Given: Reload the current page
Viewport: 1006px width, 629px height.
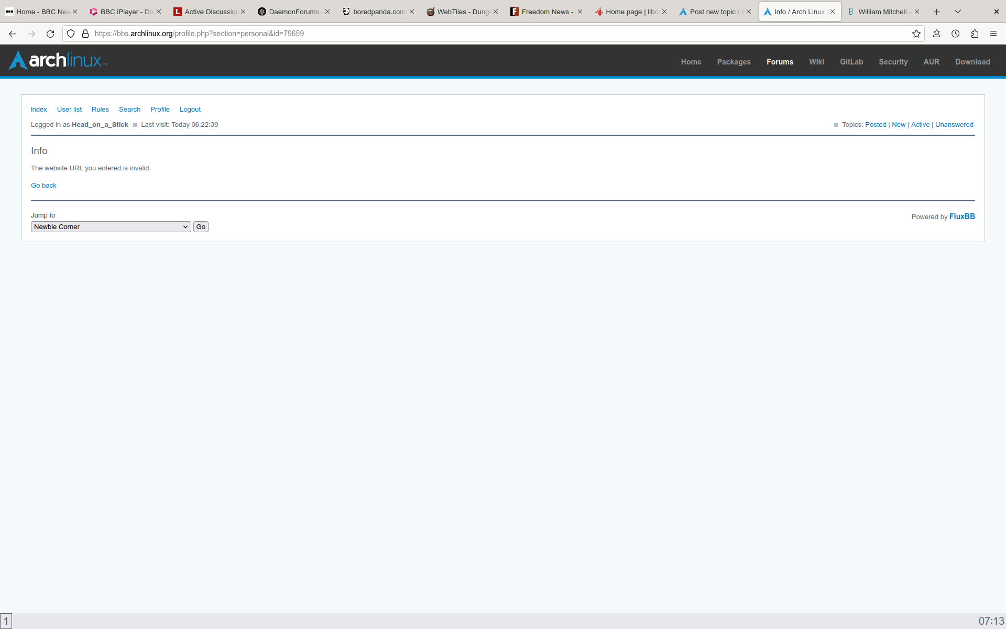Looking at the screenshot, I should [x=50, y=34].
